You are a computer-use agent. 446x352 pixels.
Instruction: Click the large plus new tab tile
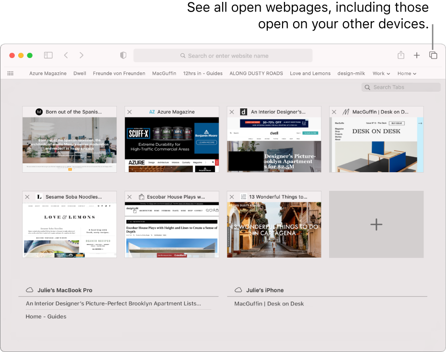pyautogui.click(x=377, y=224)
